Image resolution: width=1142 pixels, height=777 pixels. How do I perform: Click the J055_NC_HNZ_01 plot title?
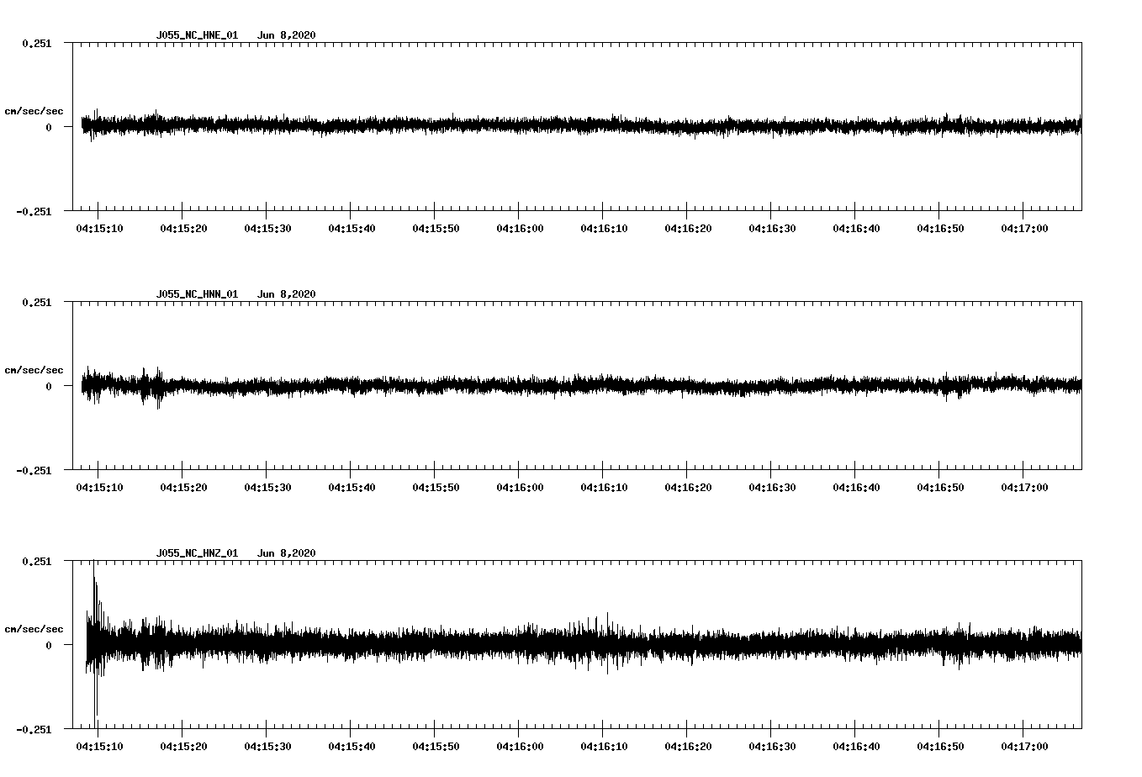tap(197, 553)
